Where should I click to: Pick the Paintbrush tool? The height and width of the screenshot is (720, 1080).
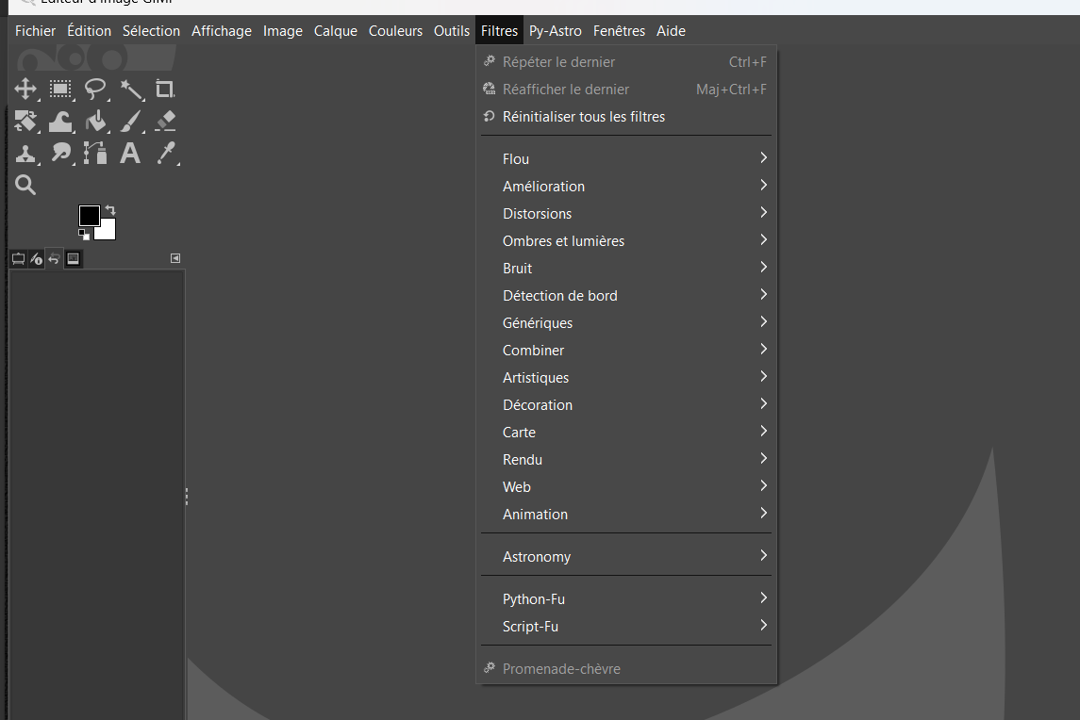click(x=131, y=122)
